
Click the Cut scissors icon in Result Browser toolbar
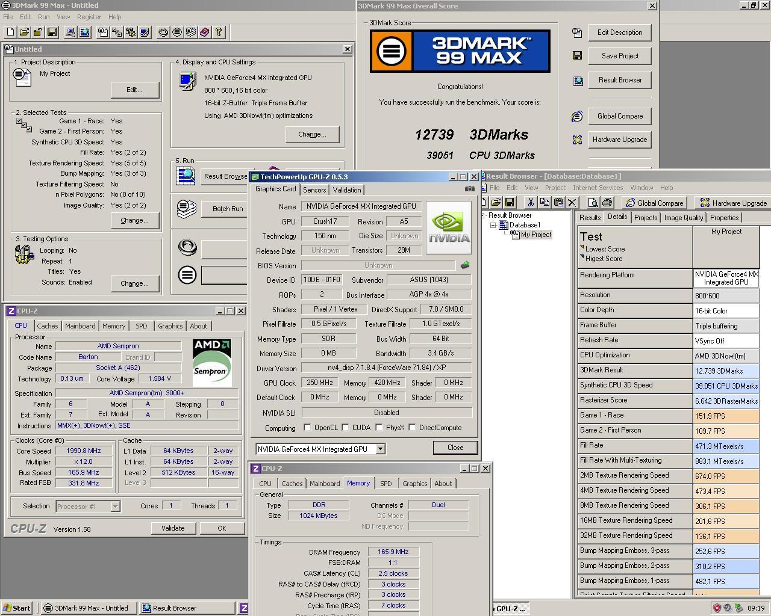[x=531, y=203]
